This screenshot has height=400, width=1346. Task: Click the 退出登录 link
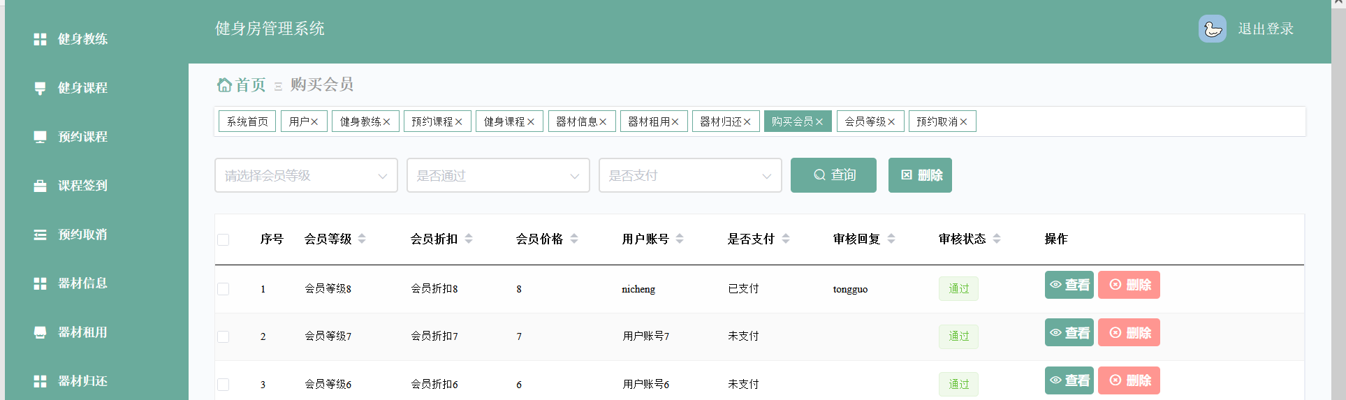click(x=1266, y=29)
